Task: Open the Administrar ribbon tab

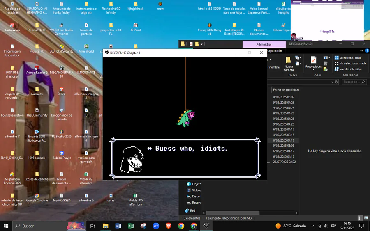Action: [264, 44]
